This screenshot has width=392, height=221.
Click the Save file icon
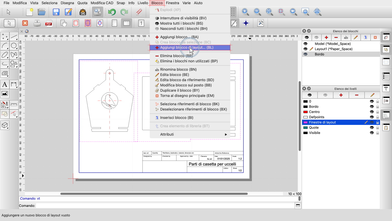(56, 12)
